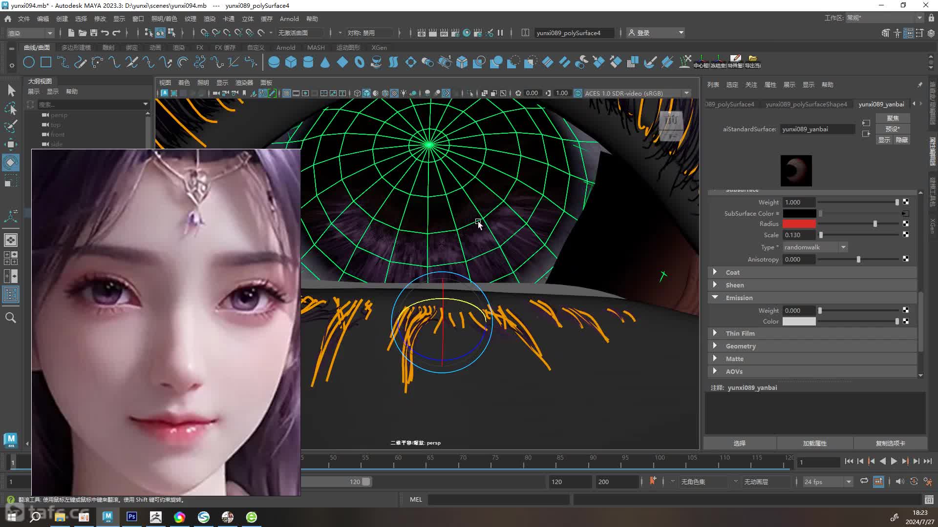This screenshot has width=938, height=527.
Task: Toggle the viewport grid display
Action: click(287, 93)
